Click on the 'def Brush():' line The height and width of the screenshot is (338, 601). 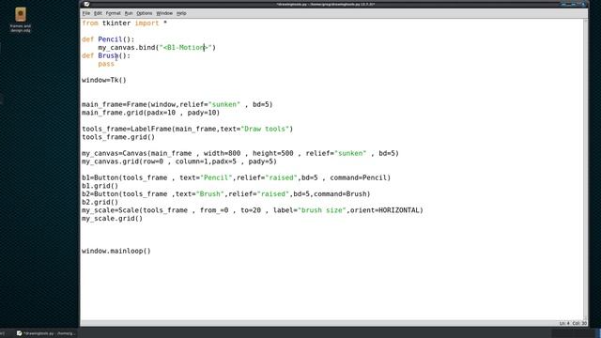tap(106, 55)
